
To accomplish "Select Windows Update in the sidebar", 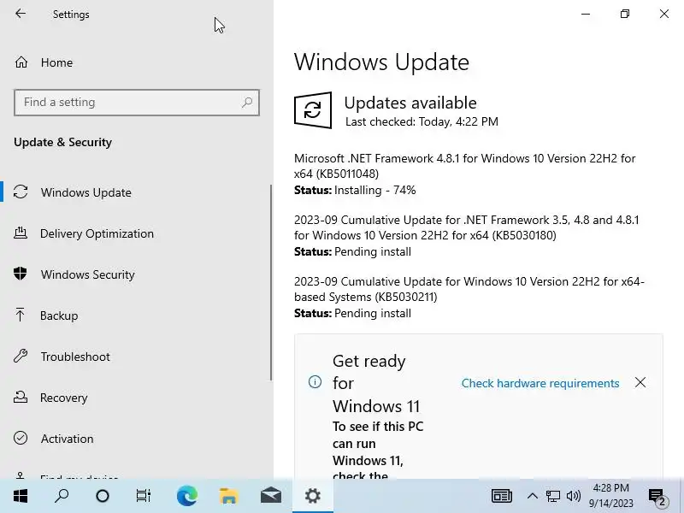I will click(x=135, y=192).
